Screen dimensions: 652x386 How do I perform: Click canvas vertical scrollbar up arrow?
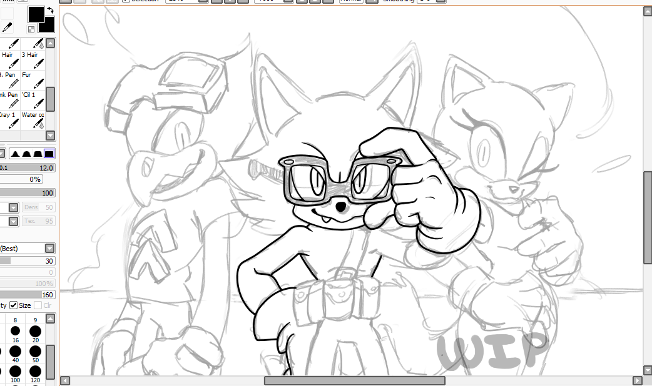[648, 11]
